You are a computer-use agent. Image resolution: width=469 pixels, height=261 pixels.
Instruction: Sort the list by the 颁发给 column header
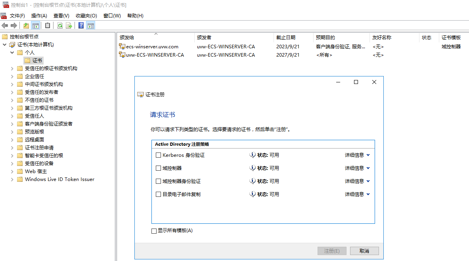click(155, 37)
